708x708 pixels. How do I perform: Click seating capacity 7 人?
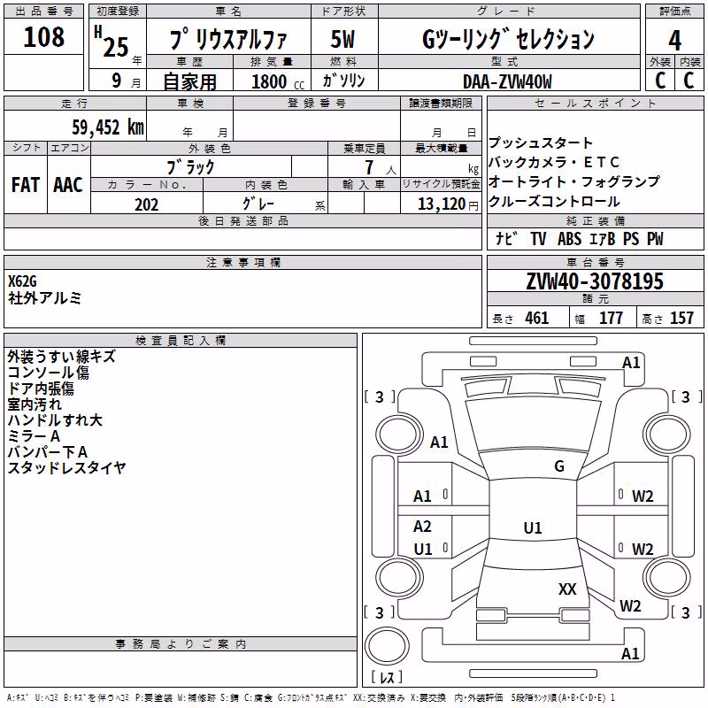[x=381, y=167]
